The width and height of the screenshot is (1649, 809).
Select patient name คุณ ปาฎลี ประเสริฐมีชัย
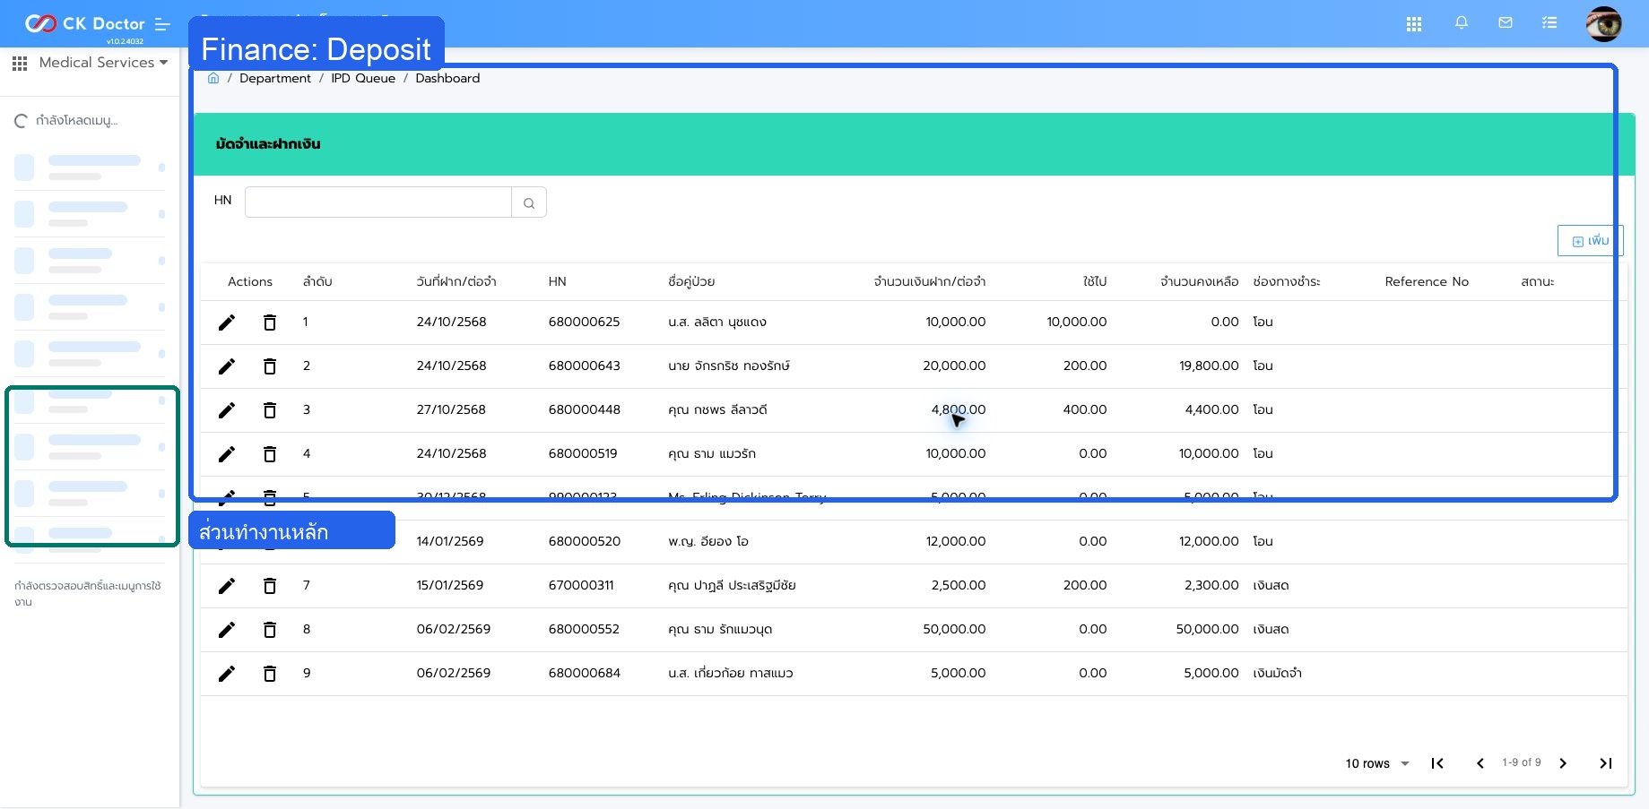[x=732, y=585]
